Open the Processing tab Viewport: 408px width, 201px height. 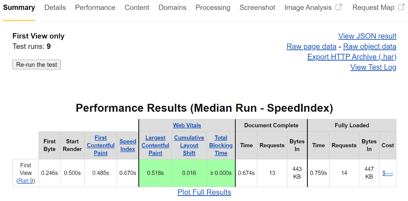pos(212,7)
